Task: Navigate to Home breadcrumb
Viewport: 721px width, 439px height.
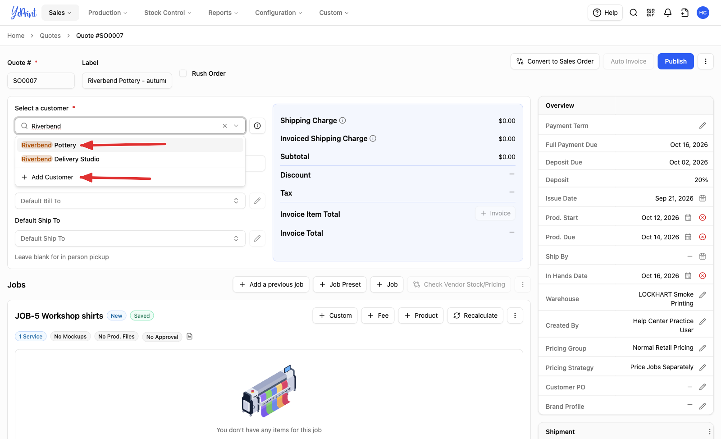Action: click(x=16, y=36)
